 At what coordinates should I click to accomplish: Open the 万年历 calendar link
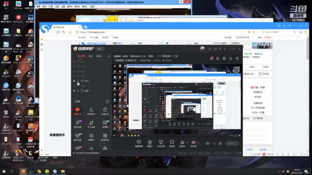pos(264,74)
